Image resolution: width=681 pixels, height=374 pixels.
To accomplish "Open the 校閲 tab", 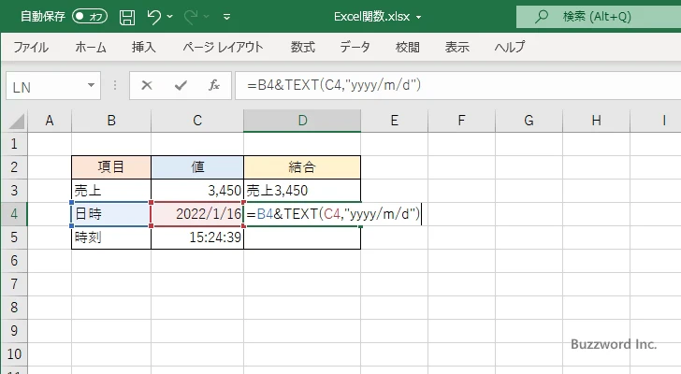I will click(x=408, y=47).
